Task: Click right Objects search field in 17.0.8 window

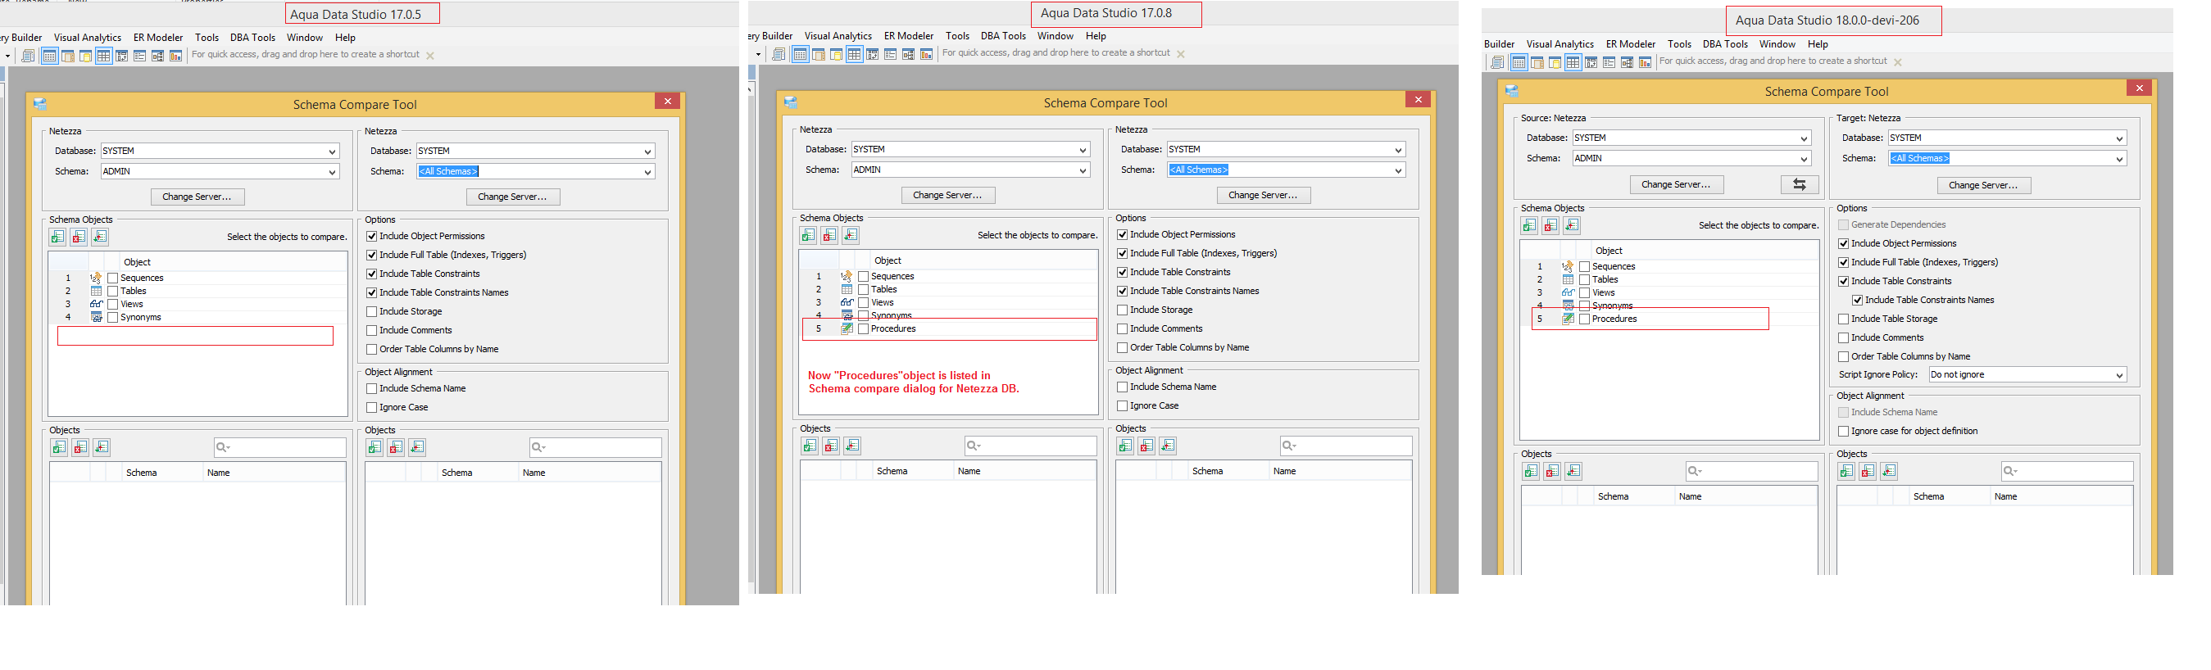Action: point(1346,446)
